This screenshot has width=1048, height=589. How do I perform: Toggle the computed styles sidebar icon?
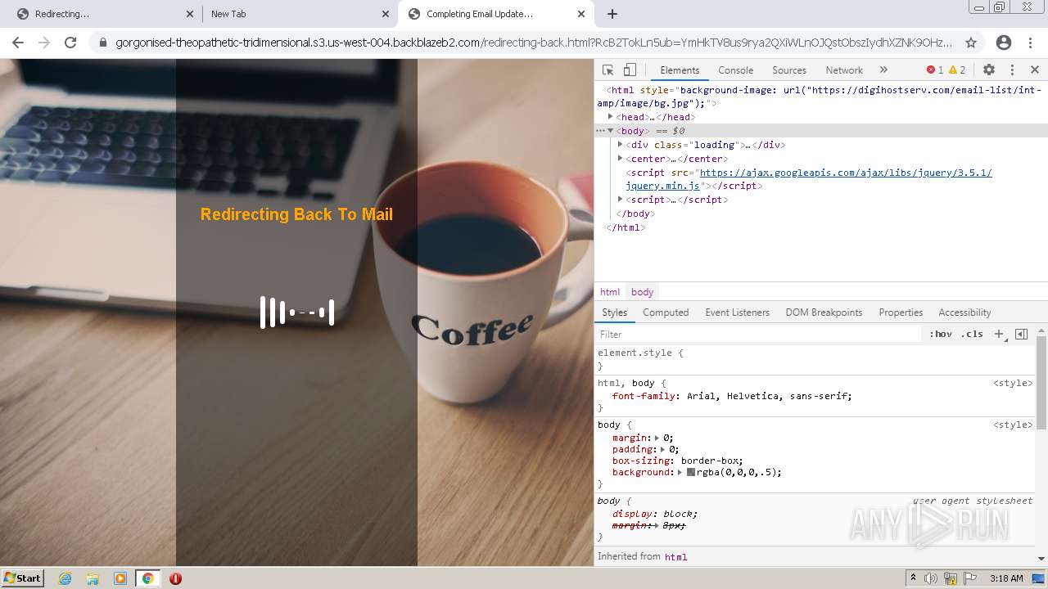pos(1021,334)
